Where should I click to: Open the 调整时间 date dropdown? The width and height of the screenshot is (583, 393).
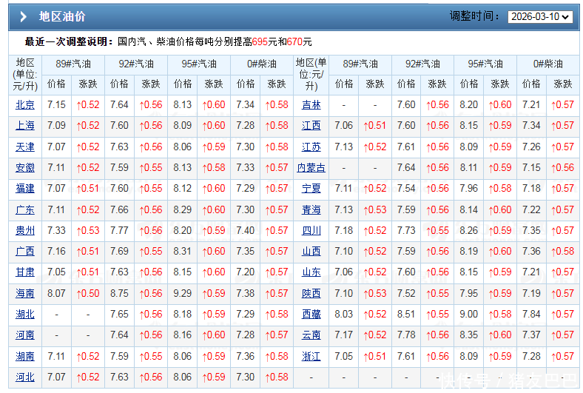539,16
